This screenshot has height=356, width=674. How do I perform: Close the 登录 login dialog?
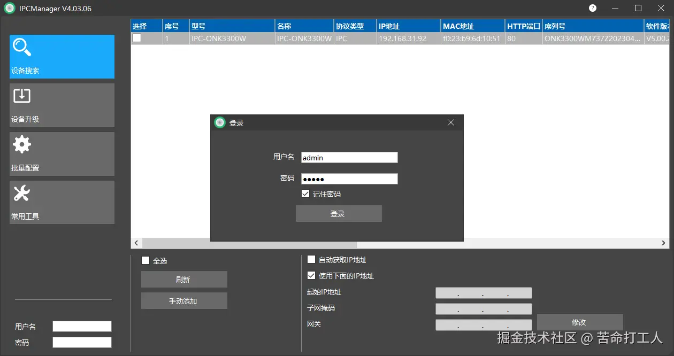pos(451,122)
